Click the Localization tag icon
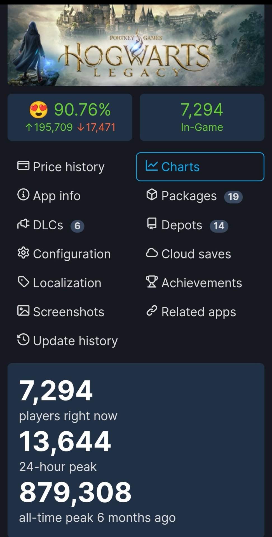 pos(23,282)
